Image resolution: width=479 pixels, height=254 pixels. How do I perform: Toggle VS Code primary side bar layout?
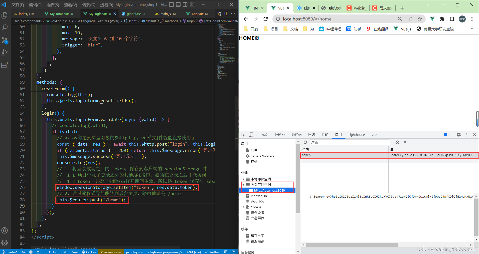pyautogui.click(x=172, y=4)
